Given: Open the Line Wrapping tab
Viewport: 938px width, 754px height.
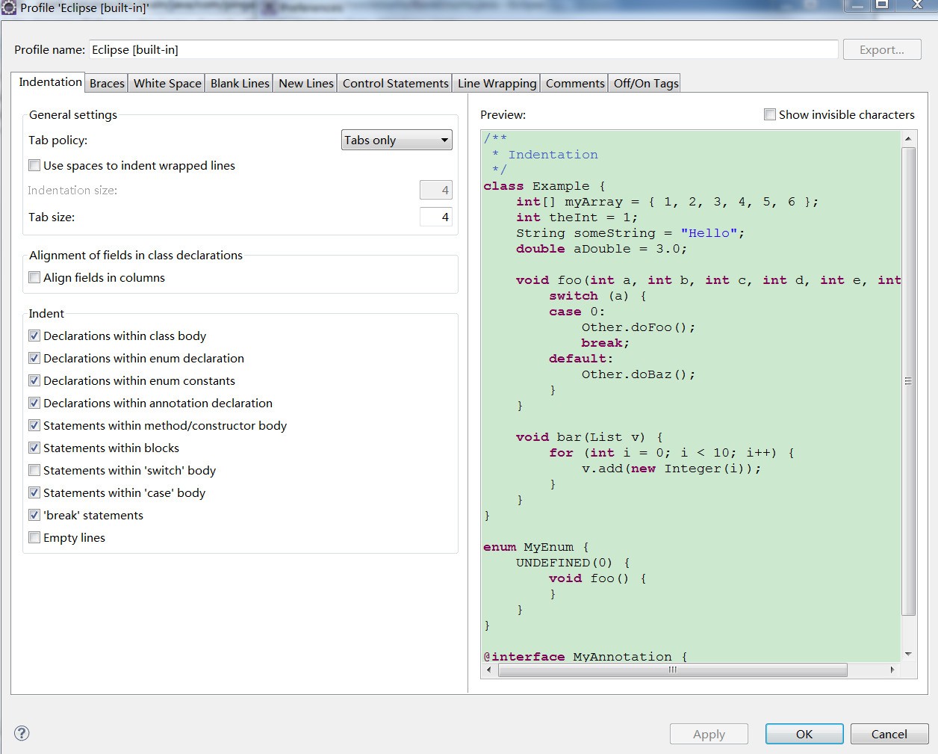Looking at the screenshot, I should tap(497, 83).
